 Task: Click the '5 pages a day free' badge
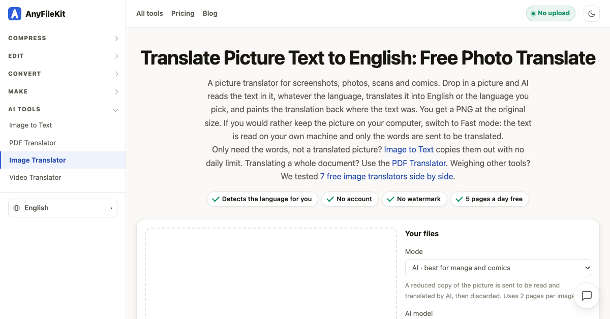point(490,199)
